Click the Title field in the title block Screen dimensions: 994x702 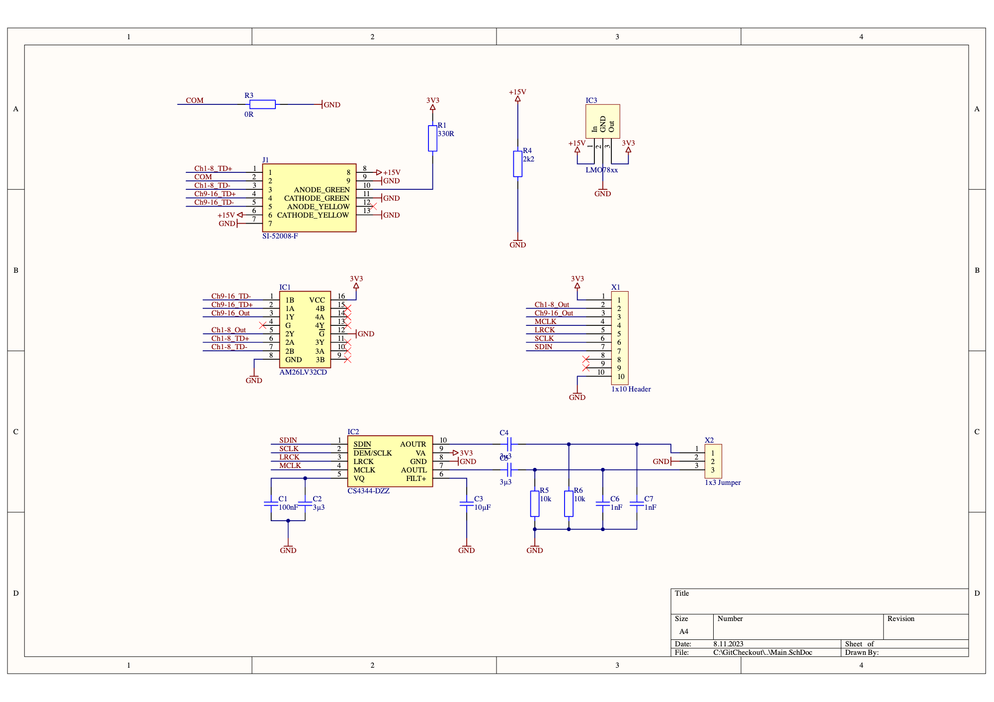[x=682, y=593]
